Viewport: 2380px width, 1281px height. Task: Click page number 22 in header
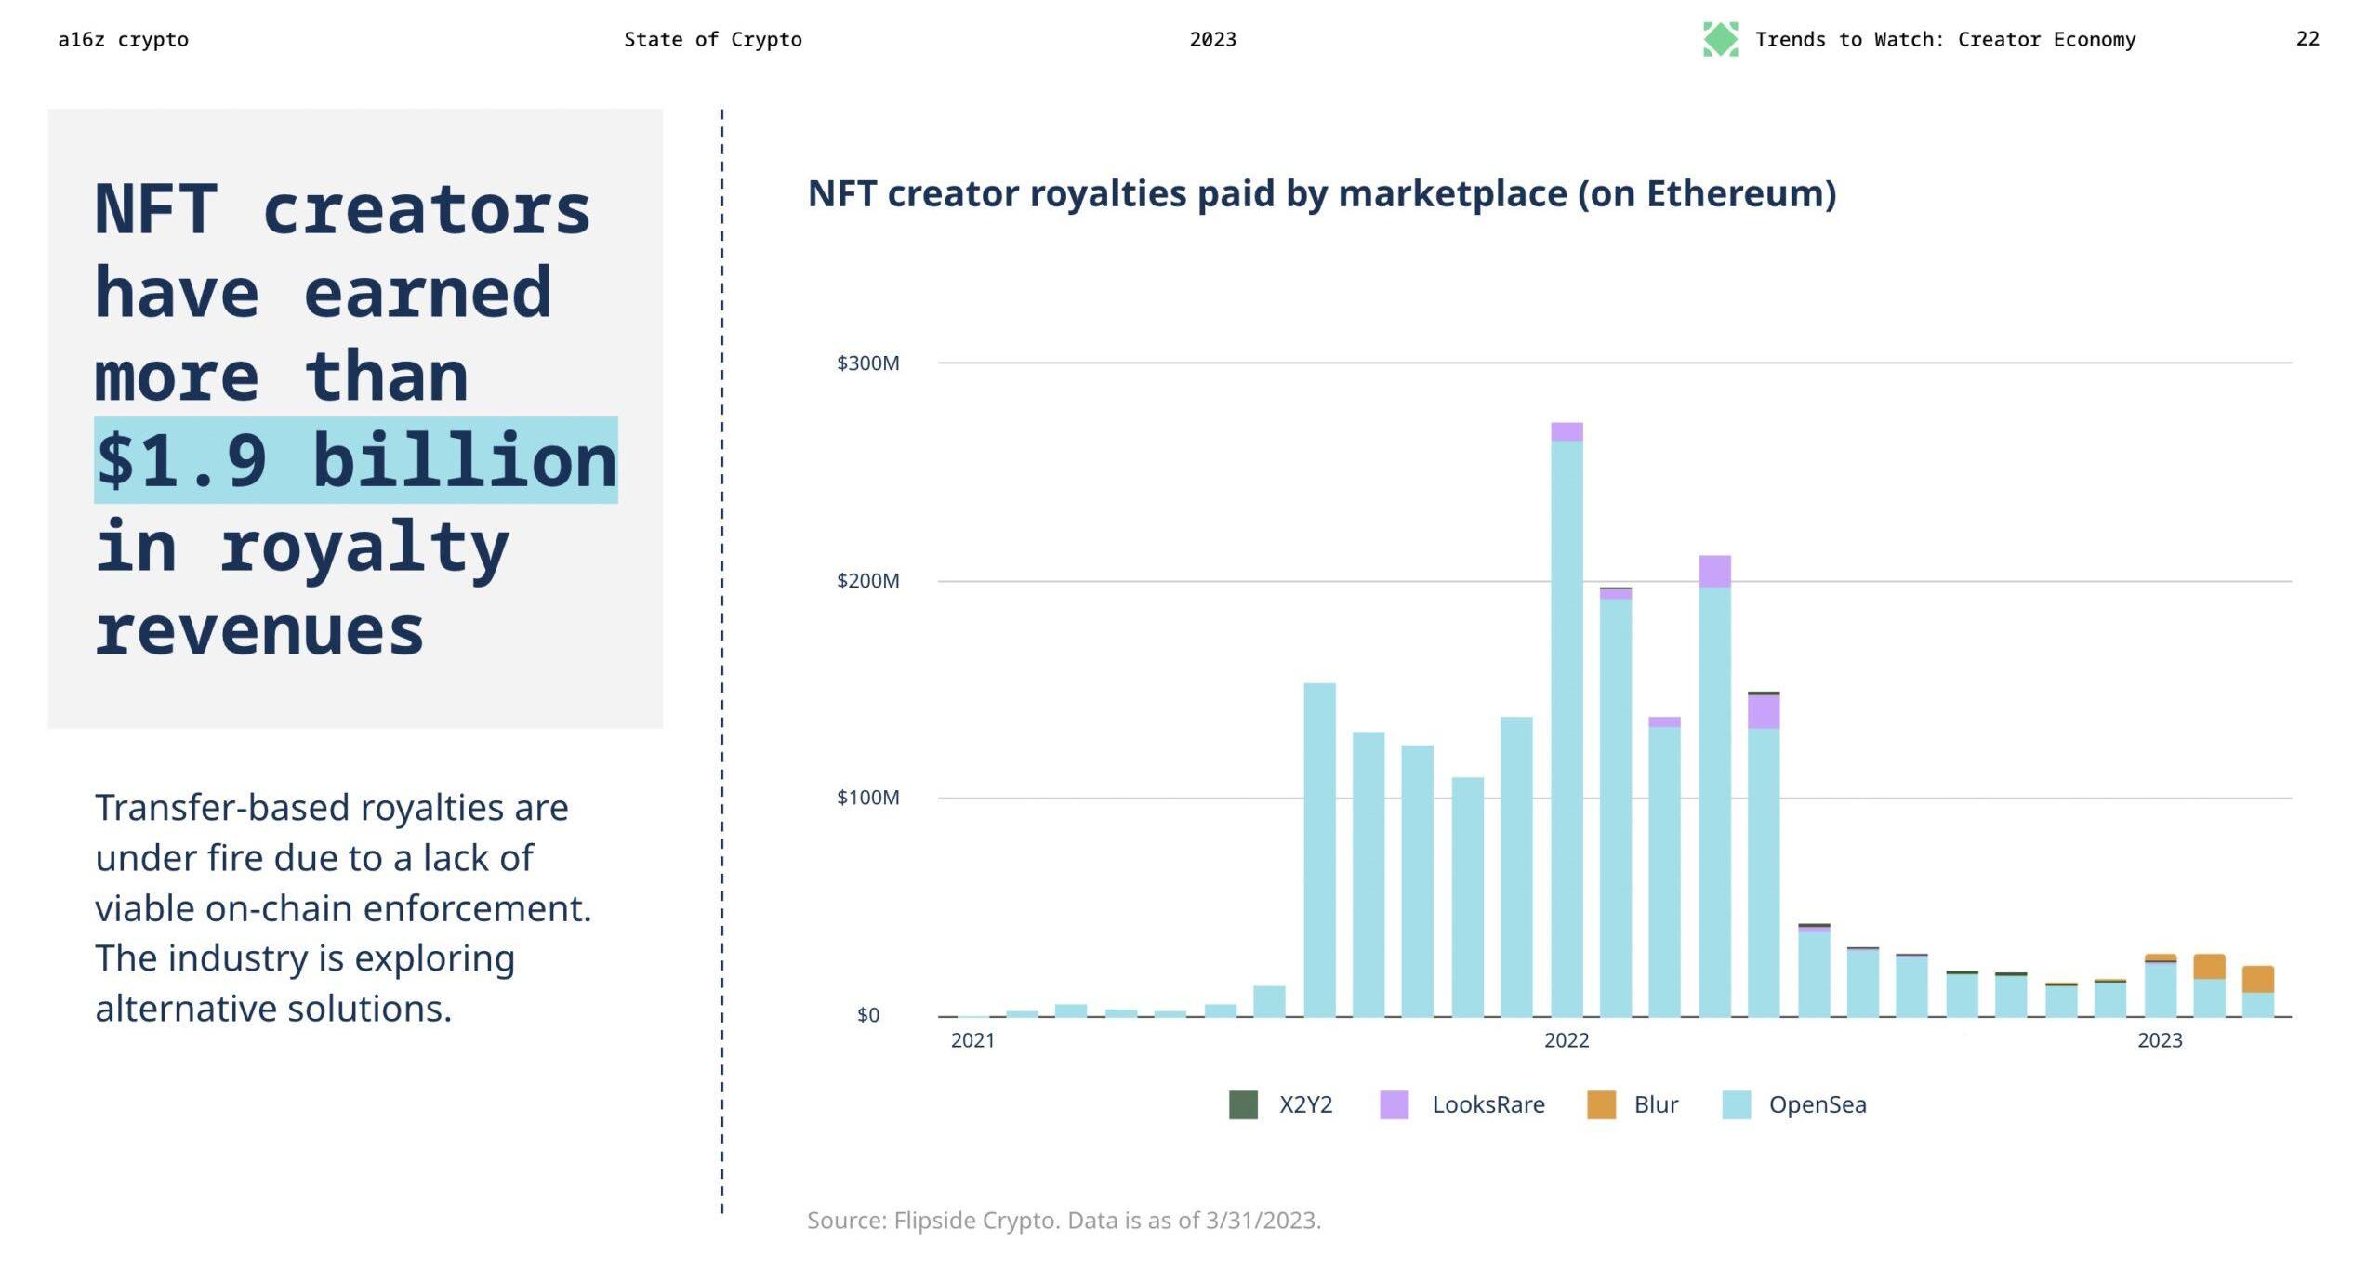[2307, 39]
